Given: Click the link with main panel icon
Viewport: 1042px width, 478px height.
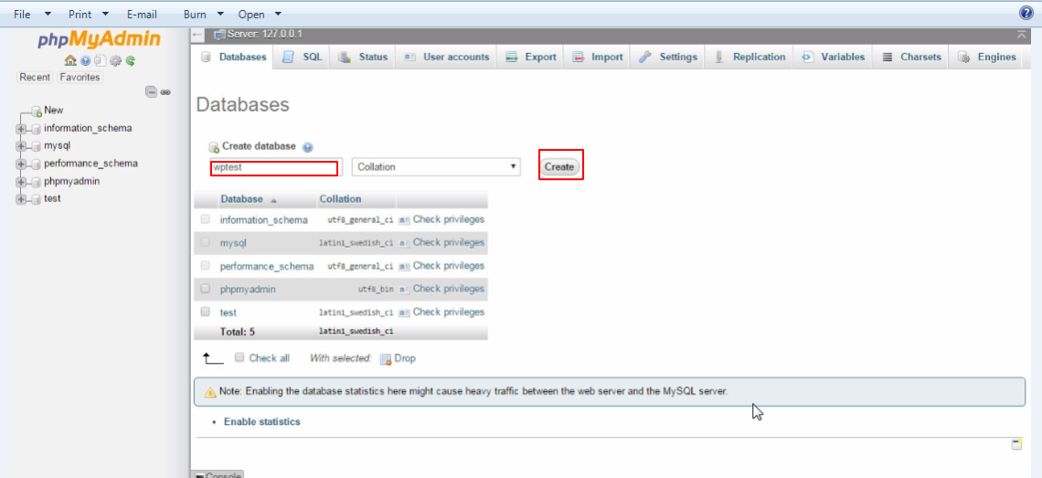Looking at the screenshot, I should point(165,92).
